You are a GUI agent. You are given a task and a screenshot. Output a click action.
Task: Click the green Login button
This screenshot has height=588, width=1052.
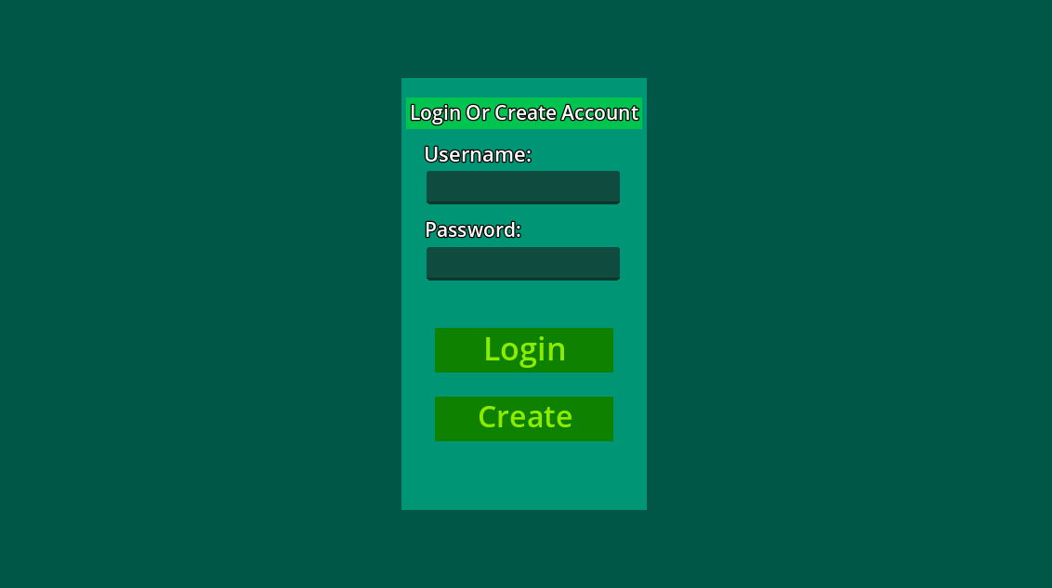click(524, 350)
